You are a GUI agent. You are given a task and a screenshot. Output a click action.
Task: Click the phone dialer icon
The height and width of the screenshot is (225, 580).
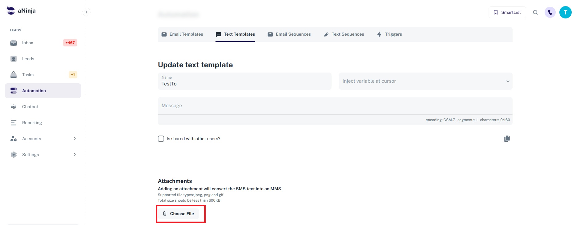click(550, 12)
